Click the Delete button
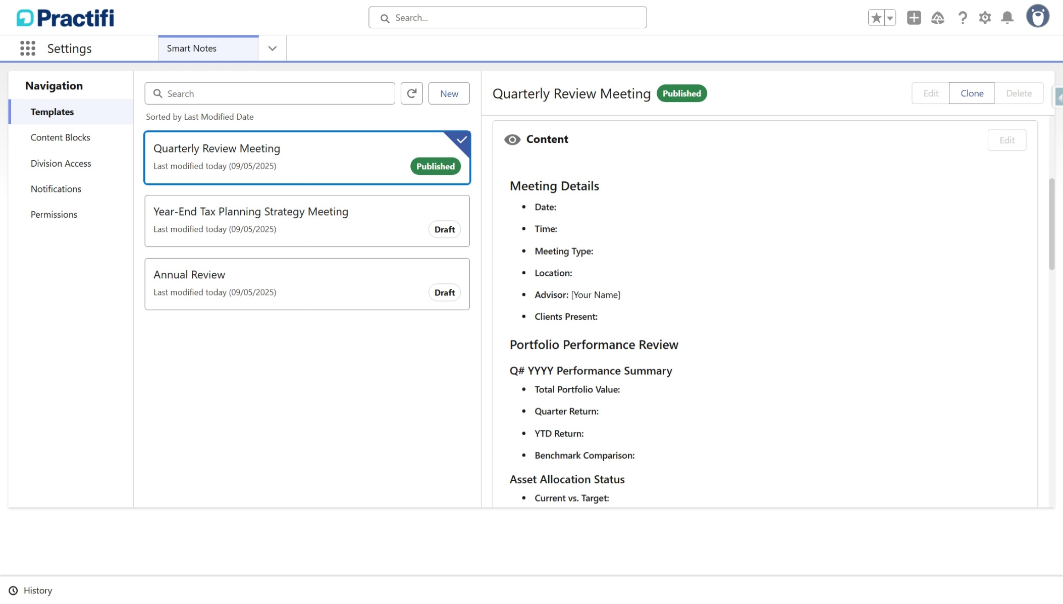The width and height of the screenshot is (1063, 604). (x=1019, y=93)
